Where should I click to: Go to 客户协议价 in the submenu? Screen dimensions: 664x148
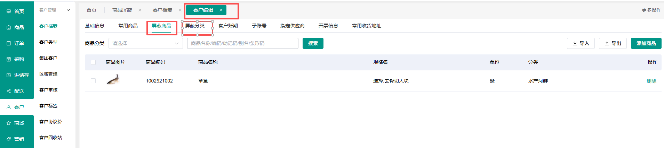click(x=51, y=122)
